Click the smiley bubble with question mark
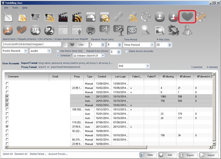The height and width of the screenshot is (159, 221). pos(119,30)
